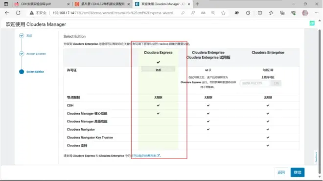Open the Favorites list icon
Viewport: 323px width, 181px height.
pos(271,13)
